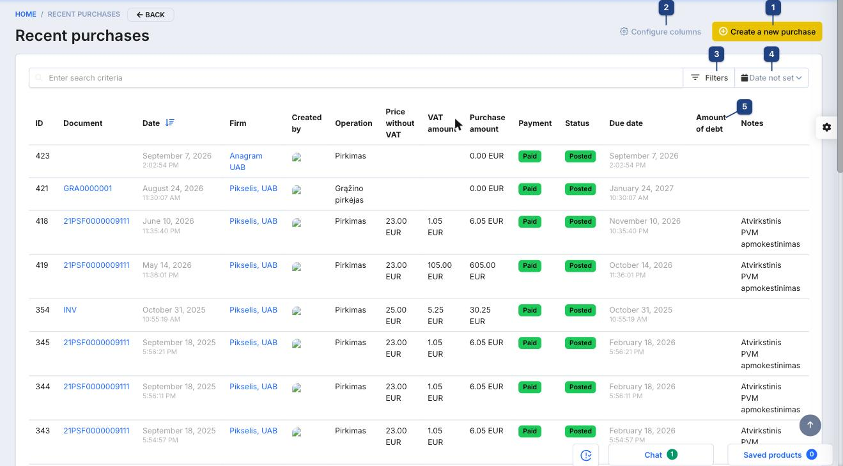Click the scroll-to-top arrow button
This screenshot has width=843, height=466.
coord(810,425)
